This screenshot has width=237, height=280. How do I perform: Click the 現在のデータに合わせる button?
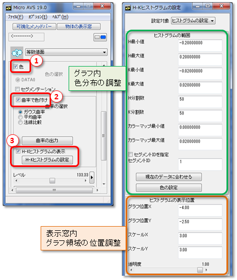[x=169, y=177]
